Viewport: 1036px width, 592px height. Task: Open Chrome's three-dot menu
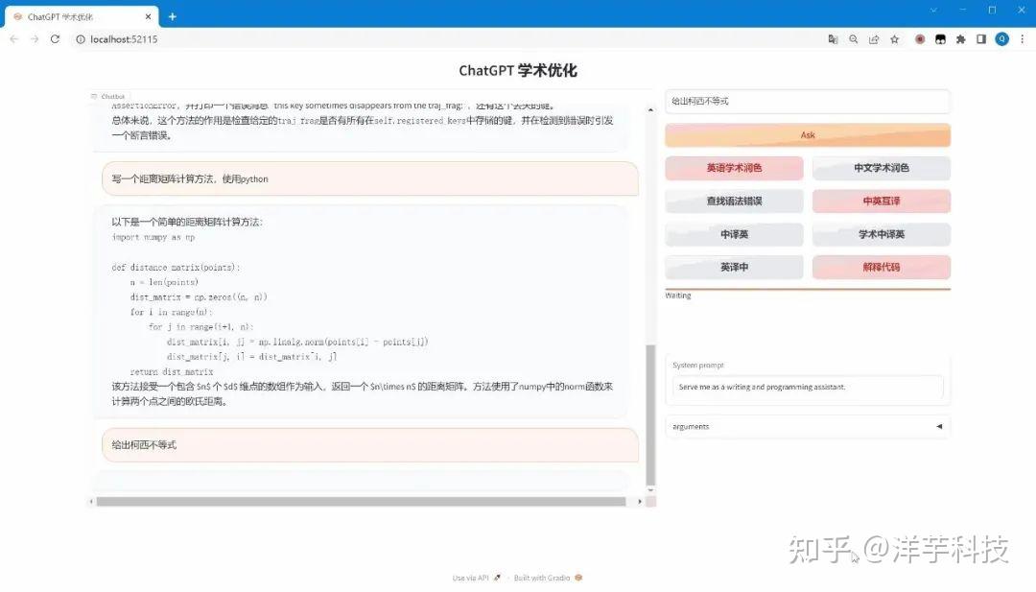click(1023, 39)
